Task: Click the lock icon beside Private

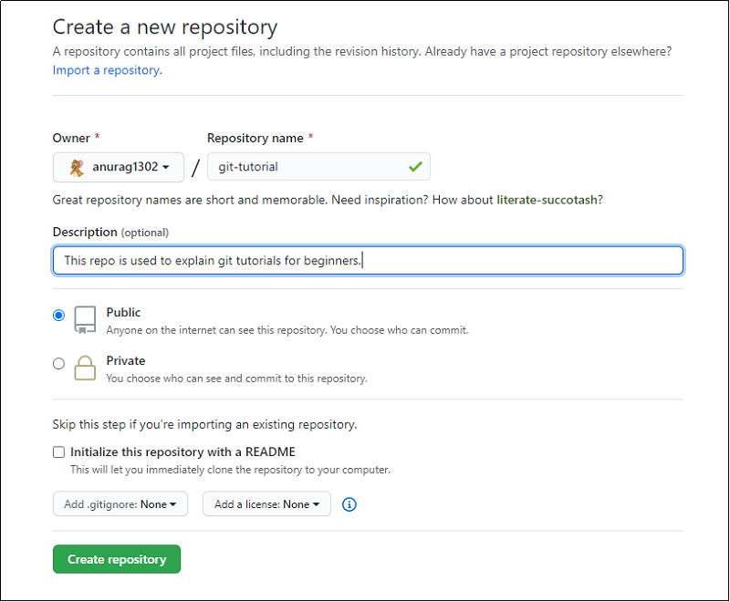Action: coord(85,368)
